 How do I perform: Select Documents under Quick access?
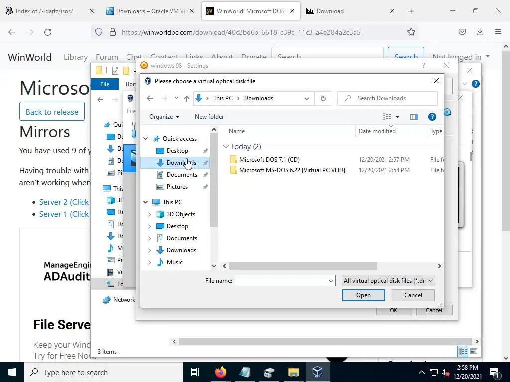[x=182, y=175]
